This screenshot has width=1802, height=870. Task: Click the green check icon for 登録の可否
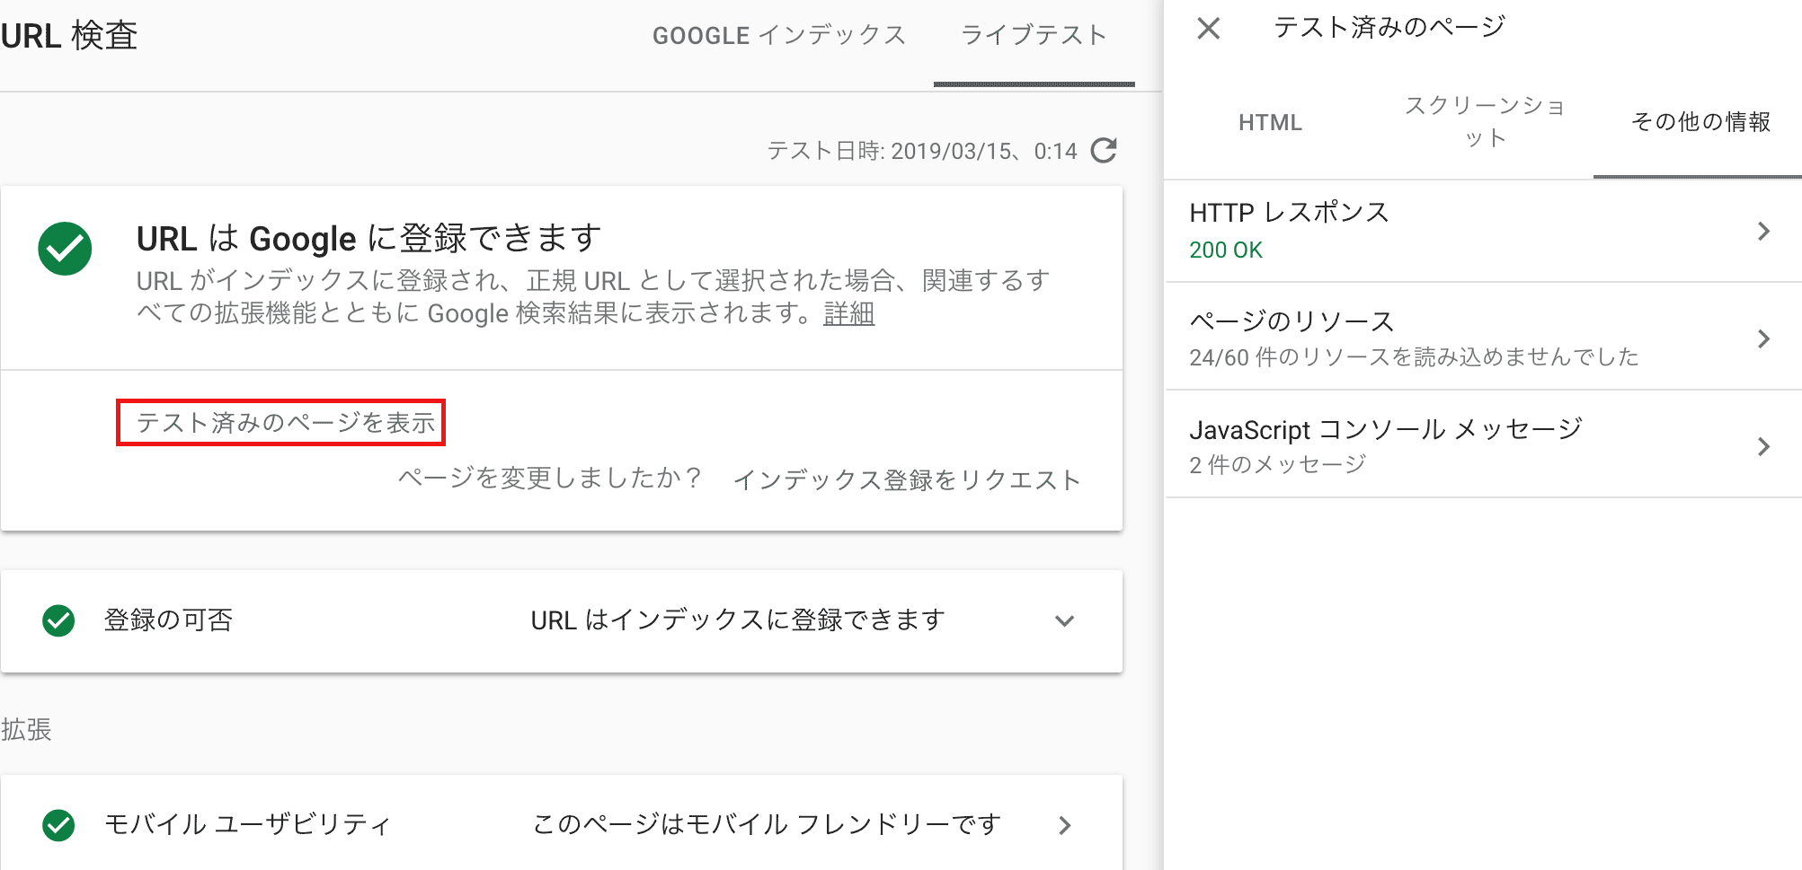click(58, 620)
